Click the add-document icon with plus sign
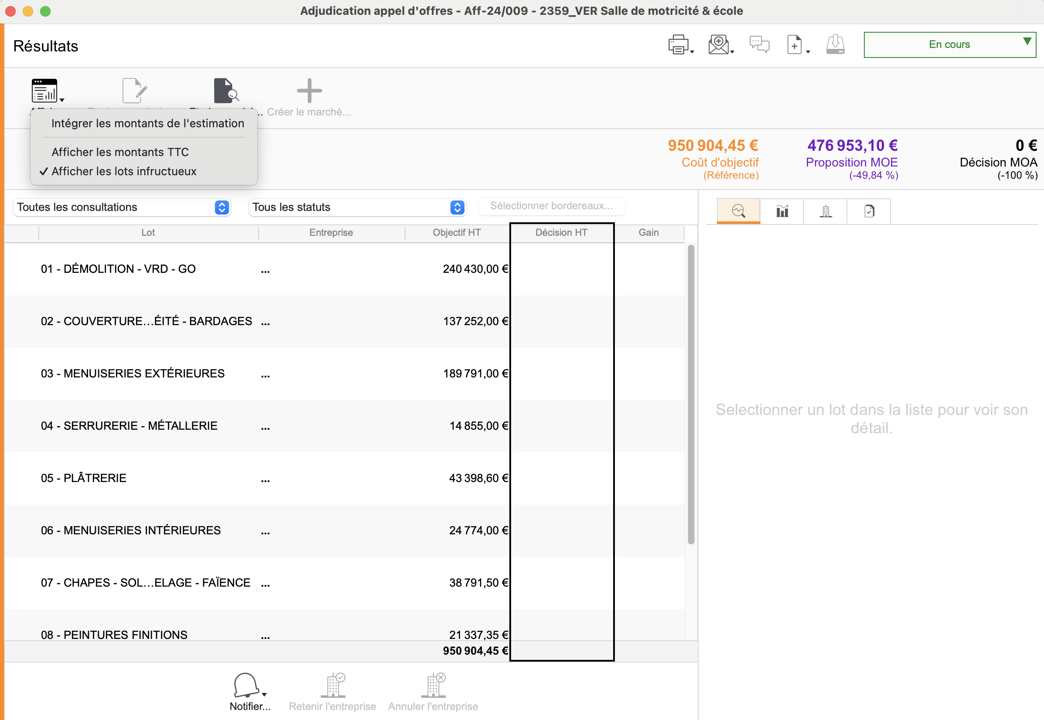The height and width of the screenshot is (720, 1044). pyautogui.click(x=795, y=44)
